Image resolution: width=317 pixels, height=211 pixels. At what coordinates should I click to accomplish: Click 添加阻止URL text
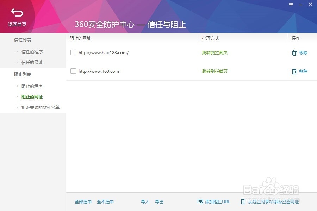coord(218,202)
